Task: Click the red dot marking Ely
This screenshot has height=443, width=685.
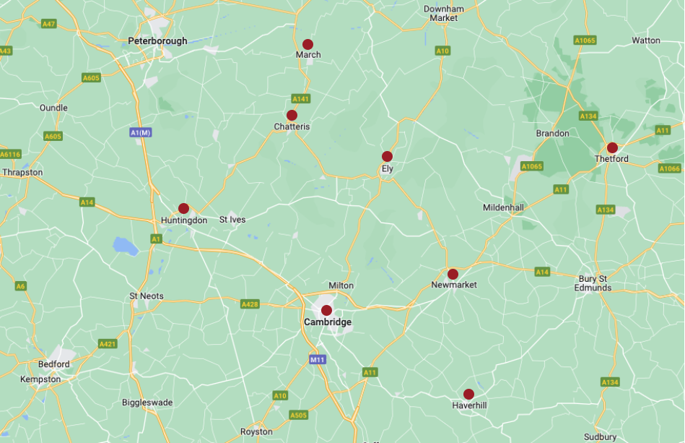Action: click(387, 157)
